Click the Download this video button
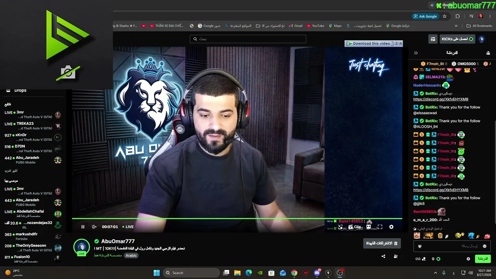 [369, 43]
